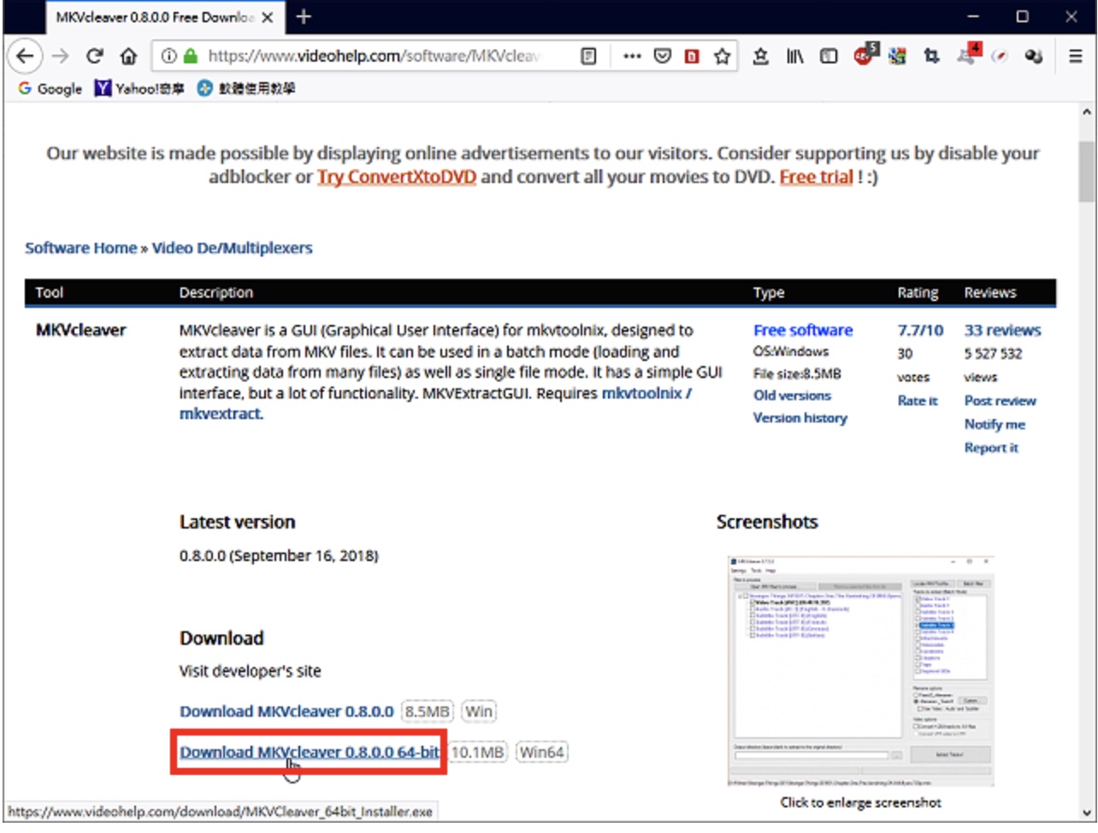The image size is (1098, 833).
Task: Toggle reader view icon
Action: pyautogui.click(x=588, y=56)
